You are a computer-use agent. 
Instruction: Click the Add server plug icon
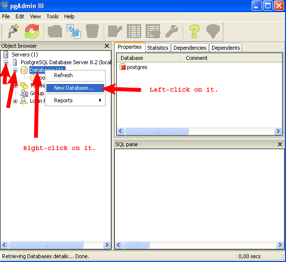click(x=14, y=31)
